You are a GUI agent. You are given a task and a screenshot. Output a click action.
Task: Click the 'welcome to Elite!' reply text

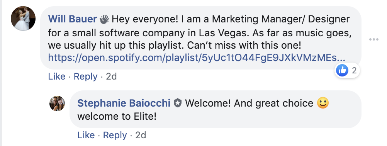point(117,116)
